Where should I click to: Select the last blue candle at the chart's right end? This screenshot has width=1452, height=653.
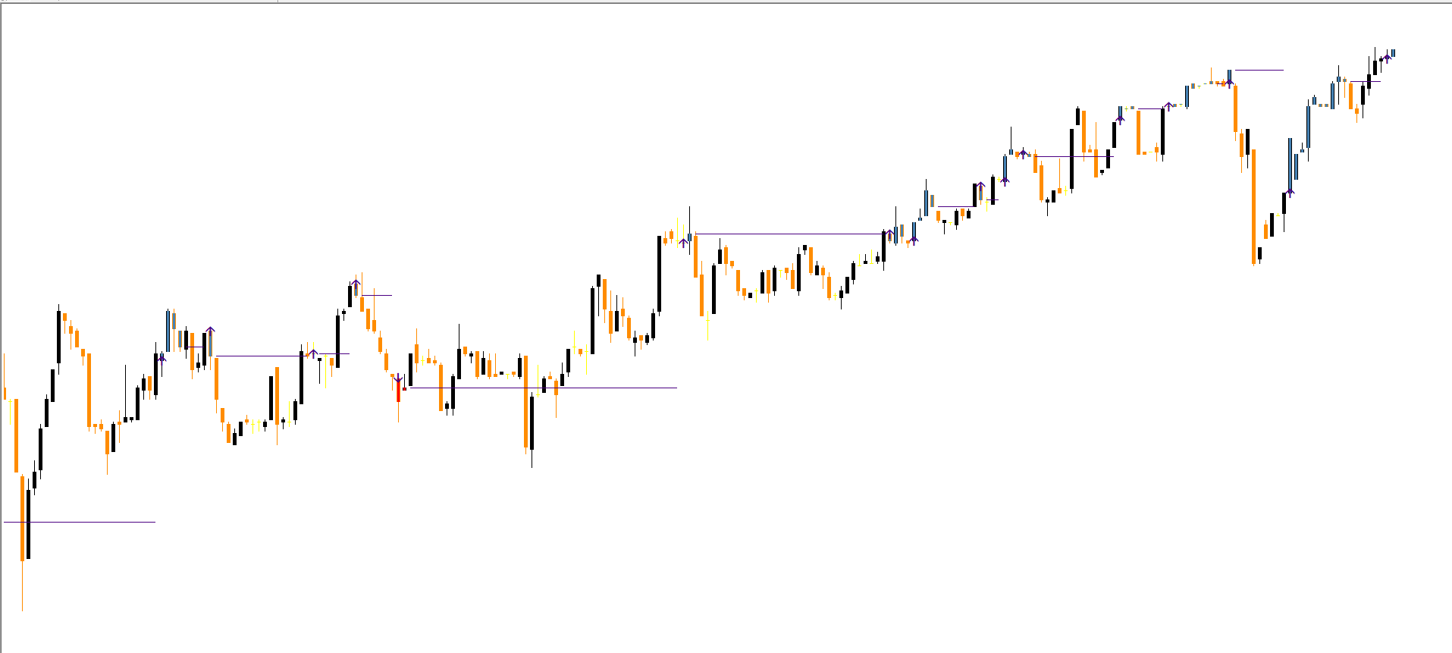point(1393,53)
